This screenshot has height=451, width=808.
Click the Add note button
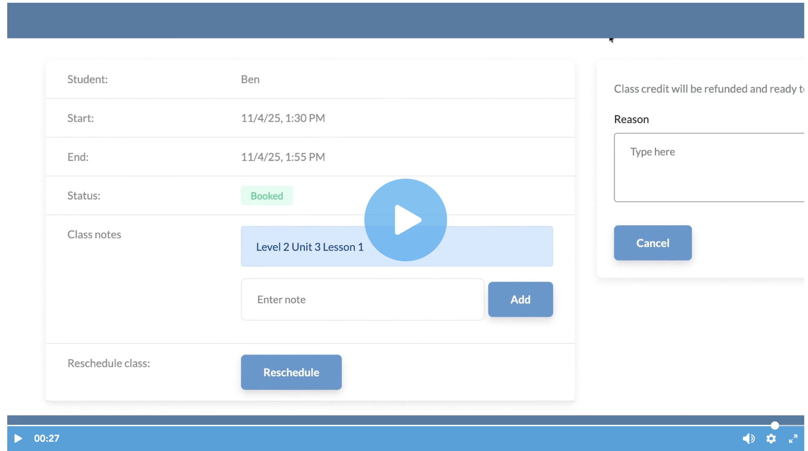pyautogui.click(x=520, y=299)
